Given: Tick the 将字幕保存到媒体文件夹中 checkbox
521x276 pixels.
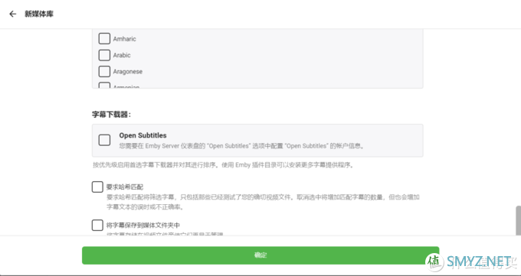Looking at the screenshot, I should coord(97,226).
